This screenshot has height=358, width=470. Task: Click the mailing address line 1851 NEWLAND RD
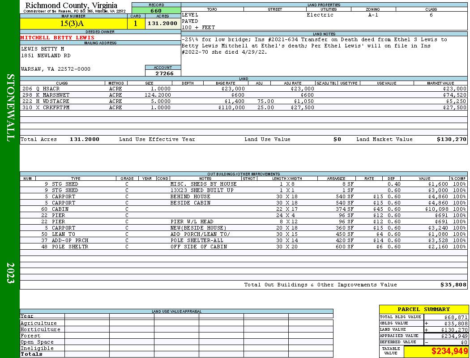point(46,56)
